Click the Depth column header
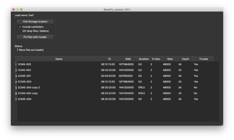234x140 pixels. pyautogui.click(x=185, y=59)
